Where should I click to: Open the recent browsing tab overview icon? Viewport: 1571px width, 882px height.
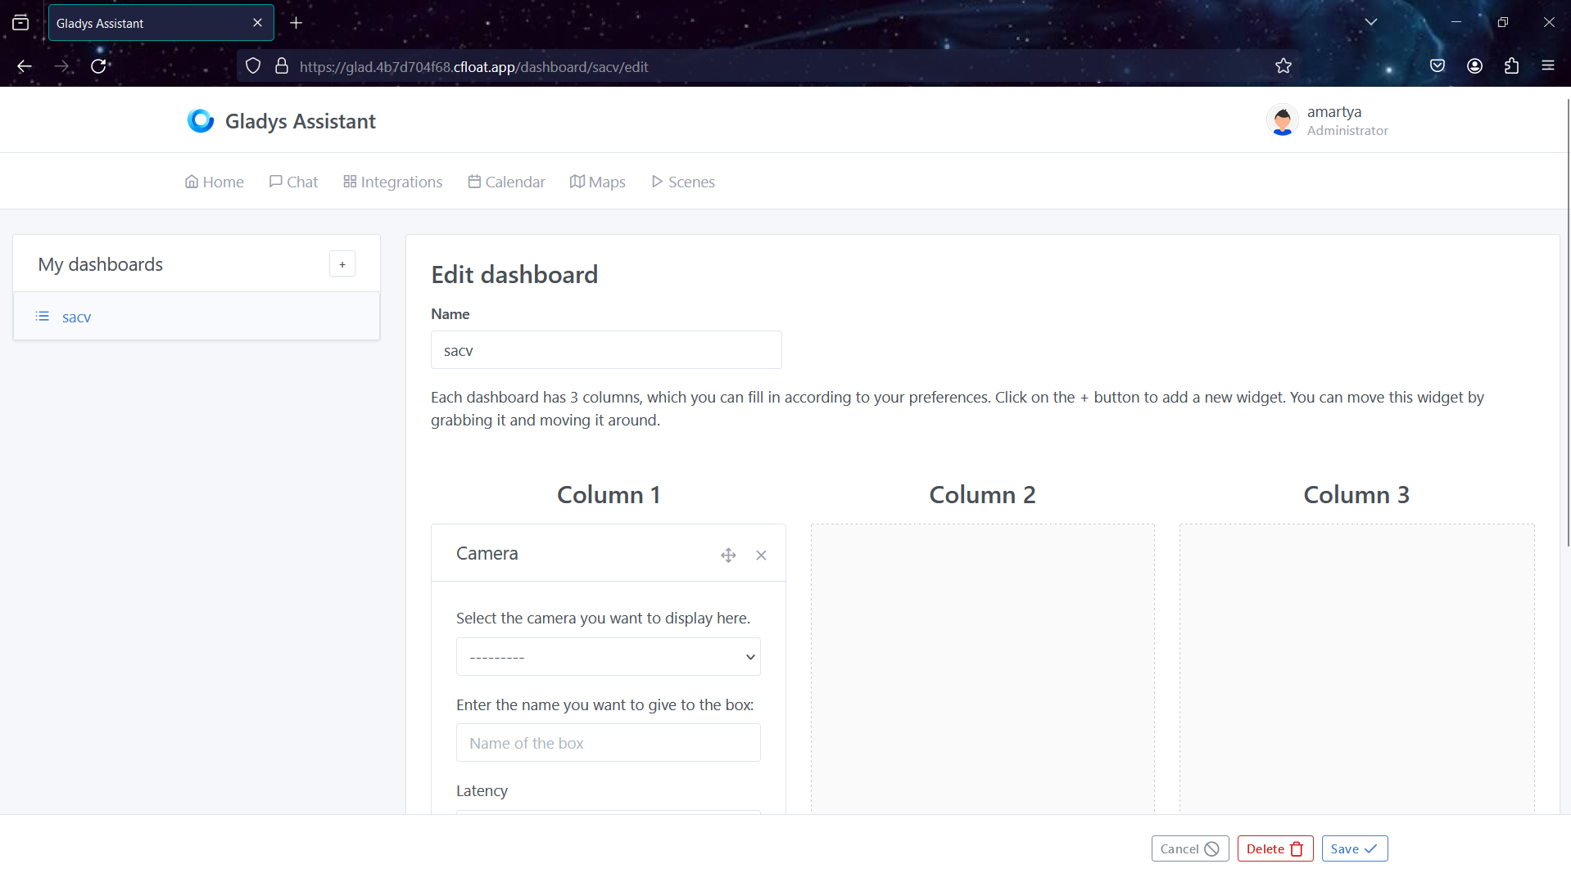tap(20, 23)
